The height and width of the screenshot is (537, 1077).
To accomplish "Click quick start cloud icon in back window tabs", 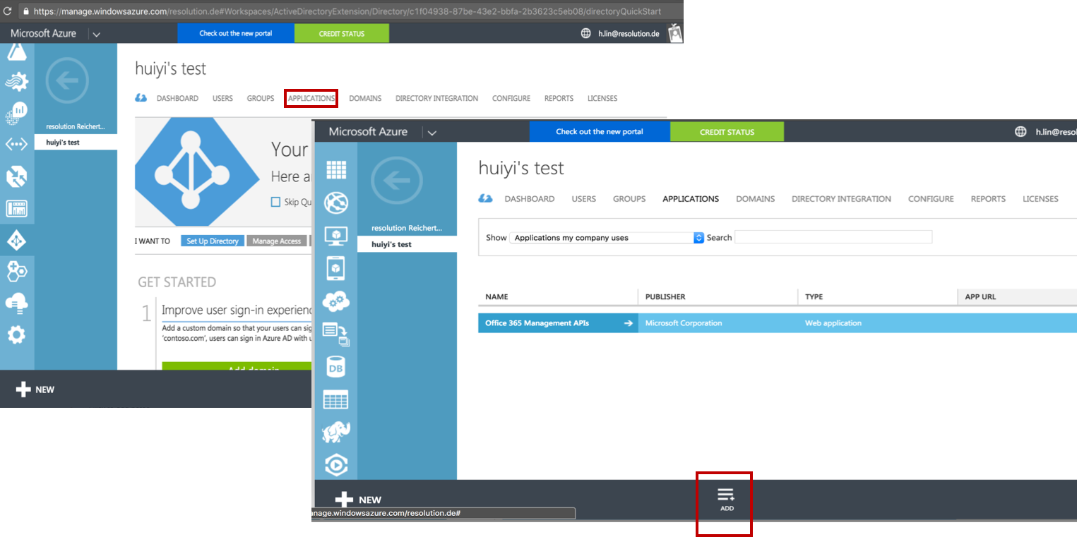I will [141, 98].
